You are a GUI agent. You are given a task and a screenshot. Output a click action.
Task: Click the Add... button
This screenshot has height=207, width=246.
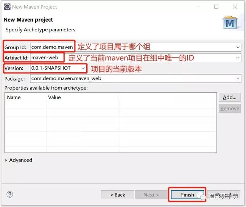[230, 97]
